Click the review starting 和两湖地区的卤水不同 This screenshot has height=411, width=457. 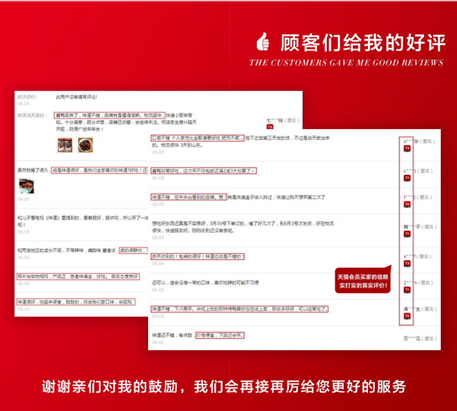83,250
